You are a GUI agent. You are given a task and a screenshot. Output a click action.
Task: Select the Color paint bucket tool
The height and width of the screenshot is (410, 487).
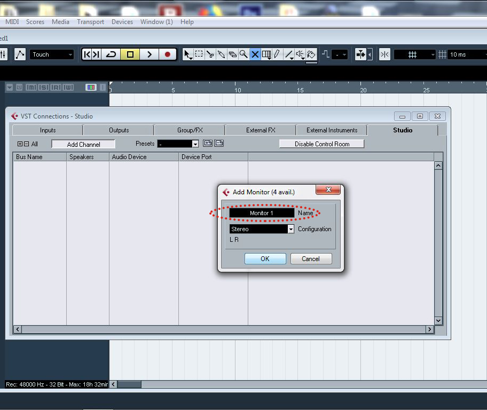point(311,54)
